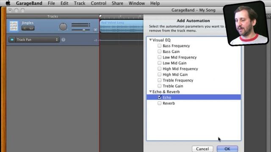Check the Bass Gain checkbox

159,52
